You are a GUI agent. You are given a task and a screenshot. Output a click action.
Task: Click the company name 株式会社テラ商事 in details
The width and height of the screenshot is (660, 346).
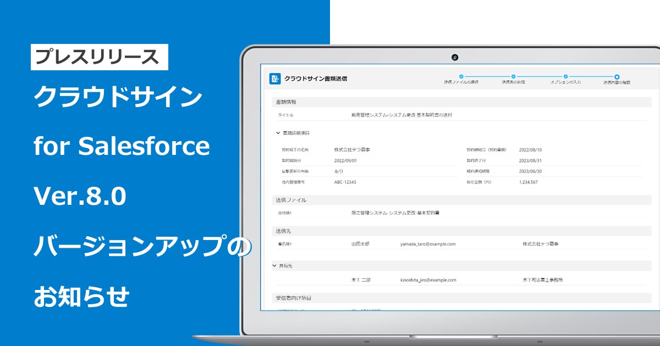(352, 149)
